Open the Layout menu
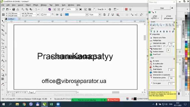Screen dimensions: 190x107 (x=20, y=5)
